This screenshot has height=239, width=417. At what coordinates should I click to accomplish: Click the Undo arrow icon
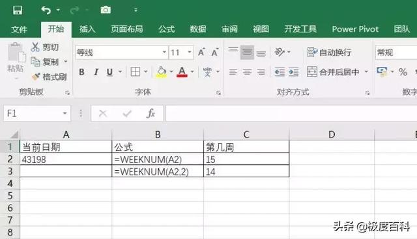(x=46, y=10)
